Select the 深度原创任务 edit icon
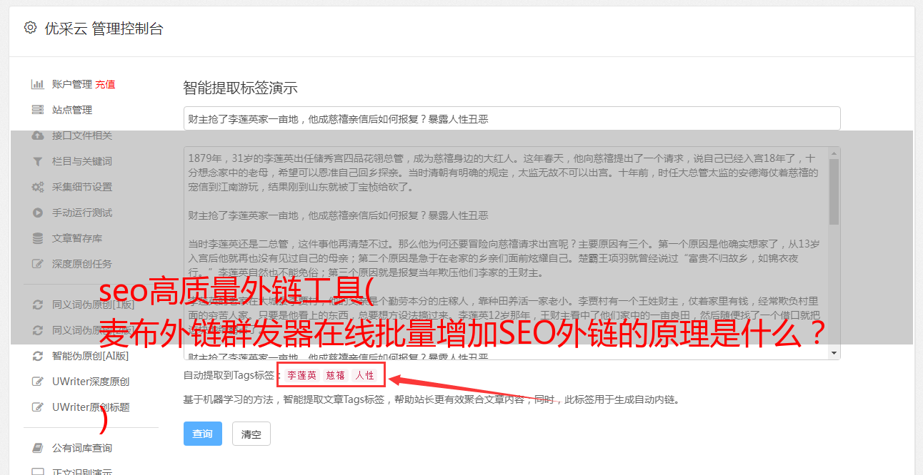 (38, 264)
